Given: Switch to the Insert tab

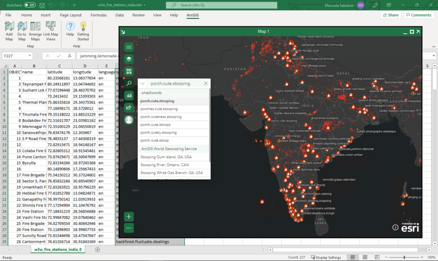Looking at the screenshot, I should pos(45,15).
